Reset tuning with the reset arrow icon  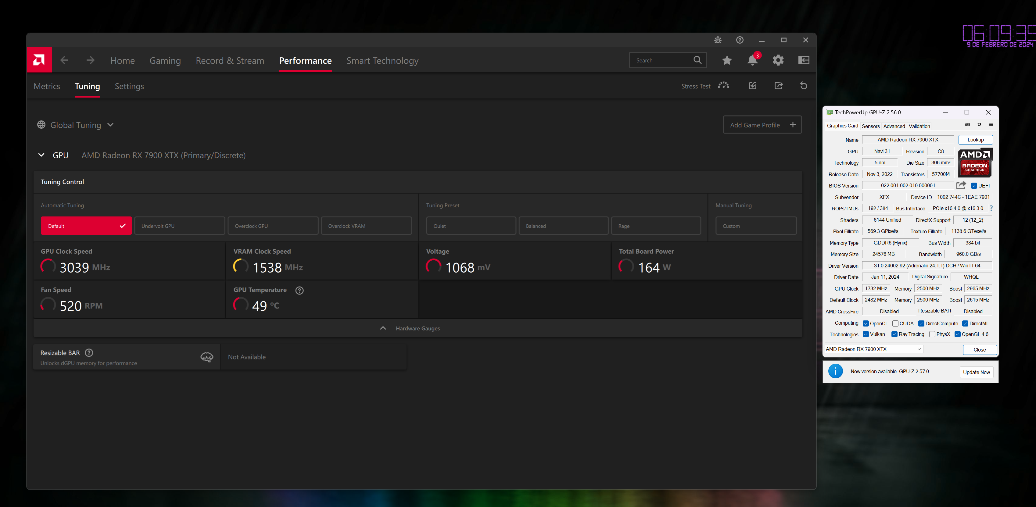pos(804,86)
